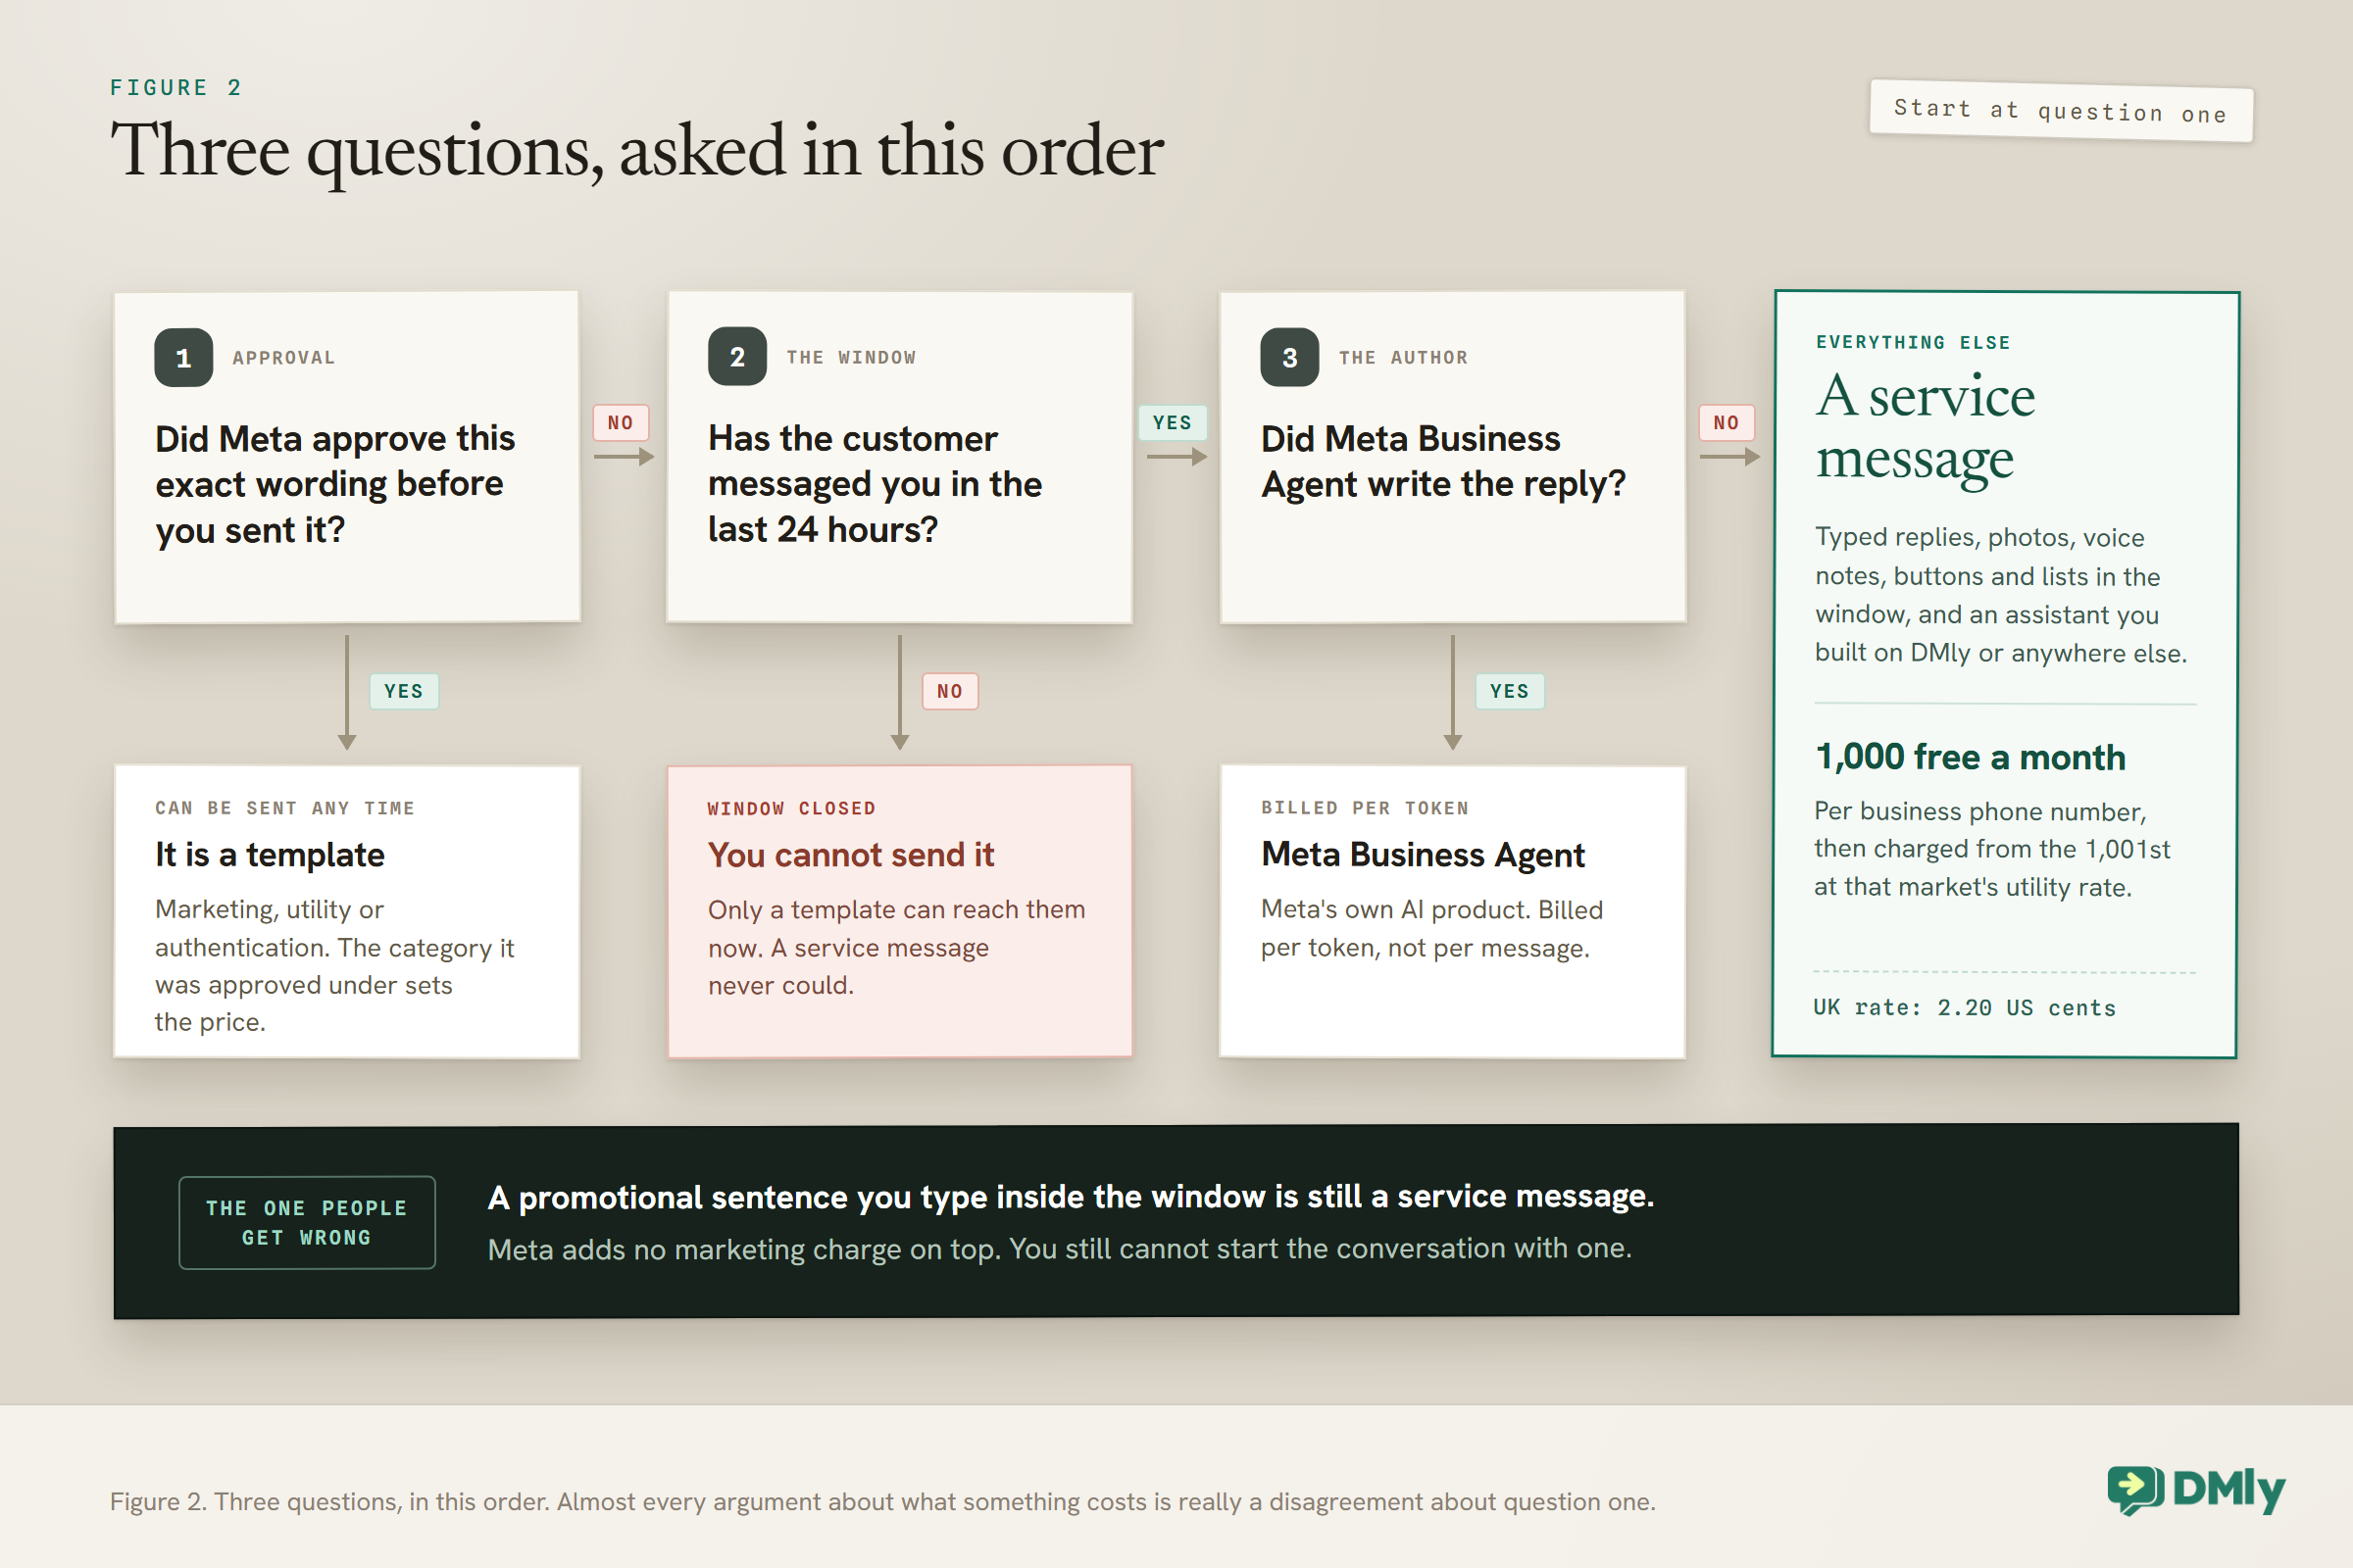The width and height of the screenshot is (2353, 1568).
Task: Click the DMly logo icon
Action: coord(2135,1490)
